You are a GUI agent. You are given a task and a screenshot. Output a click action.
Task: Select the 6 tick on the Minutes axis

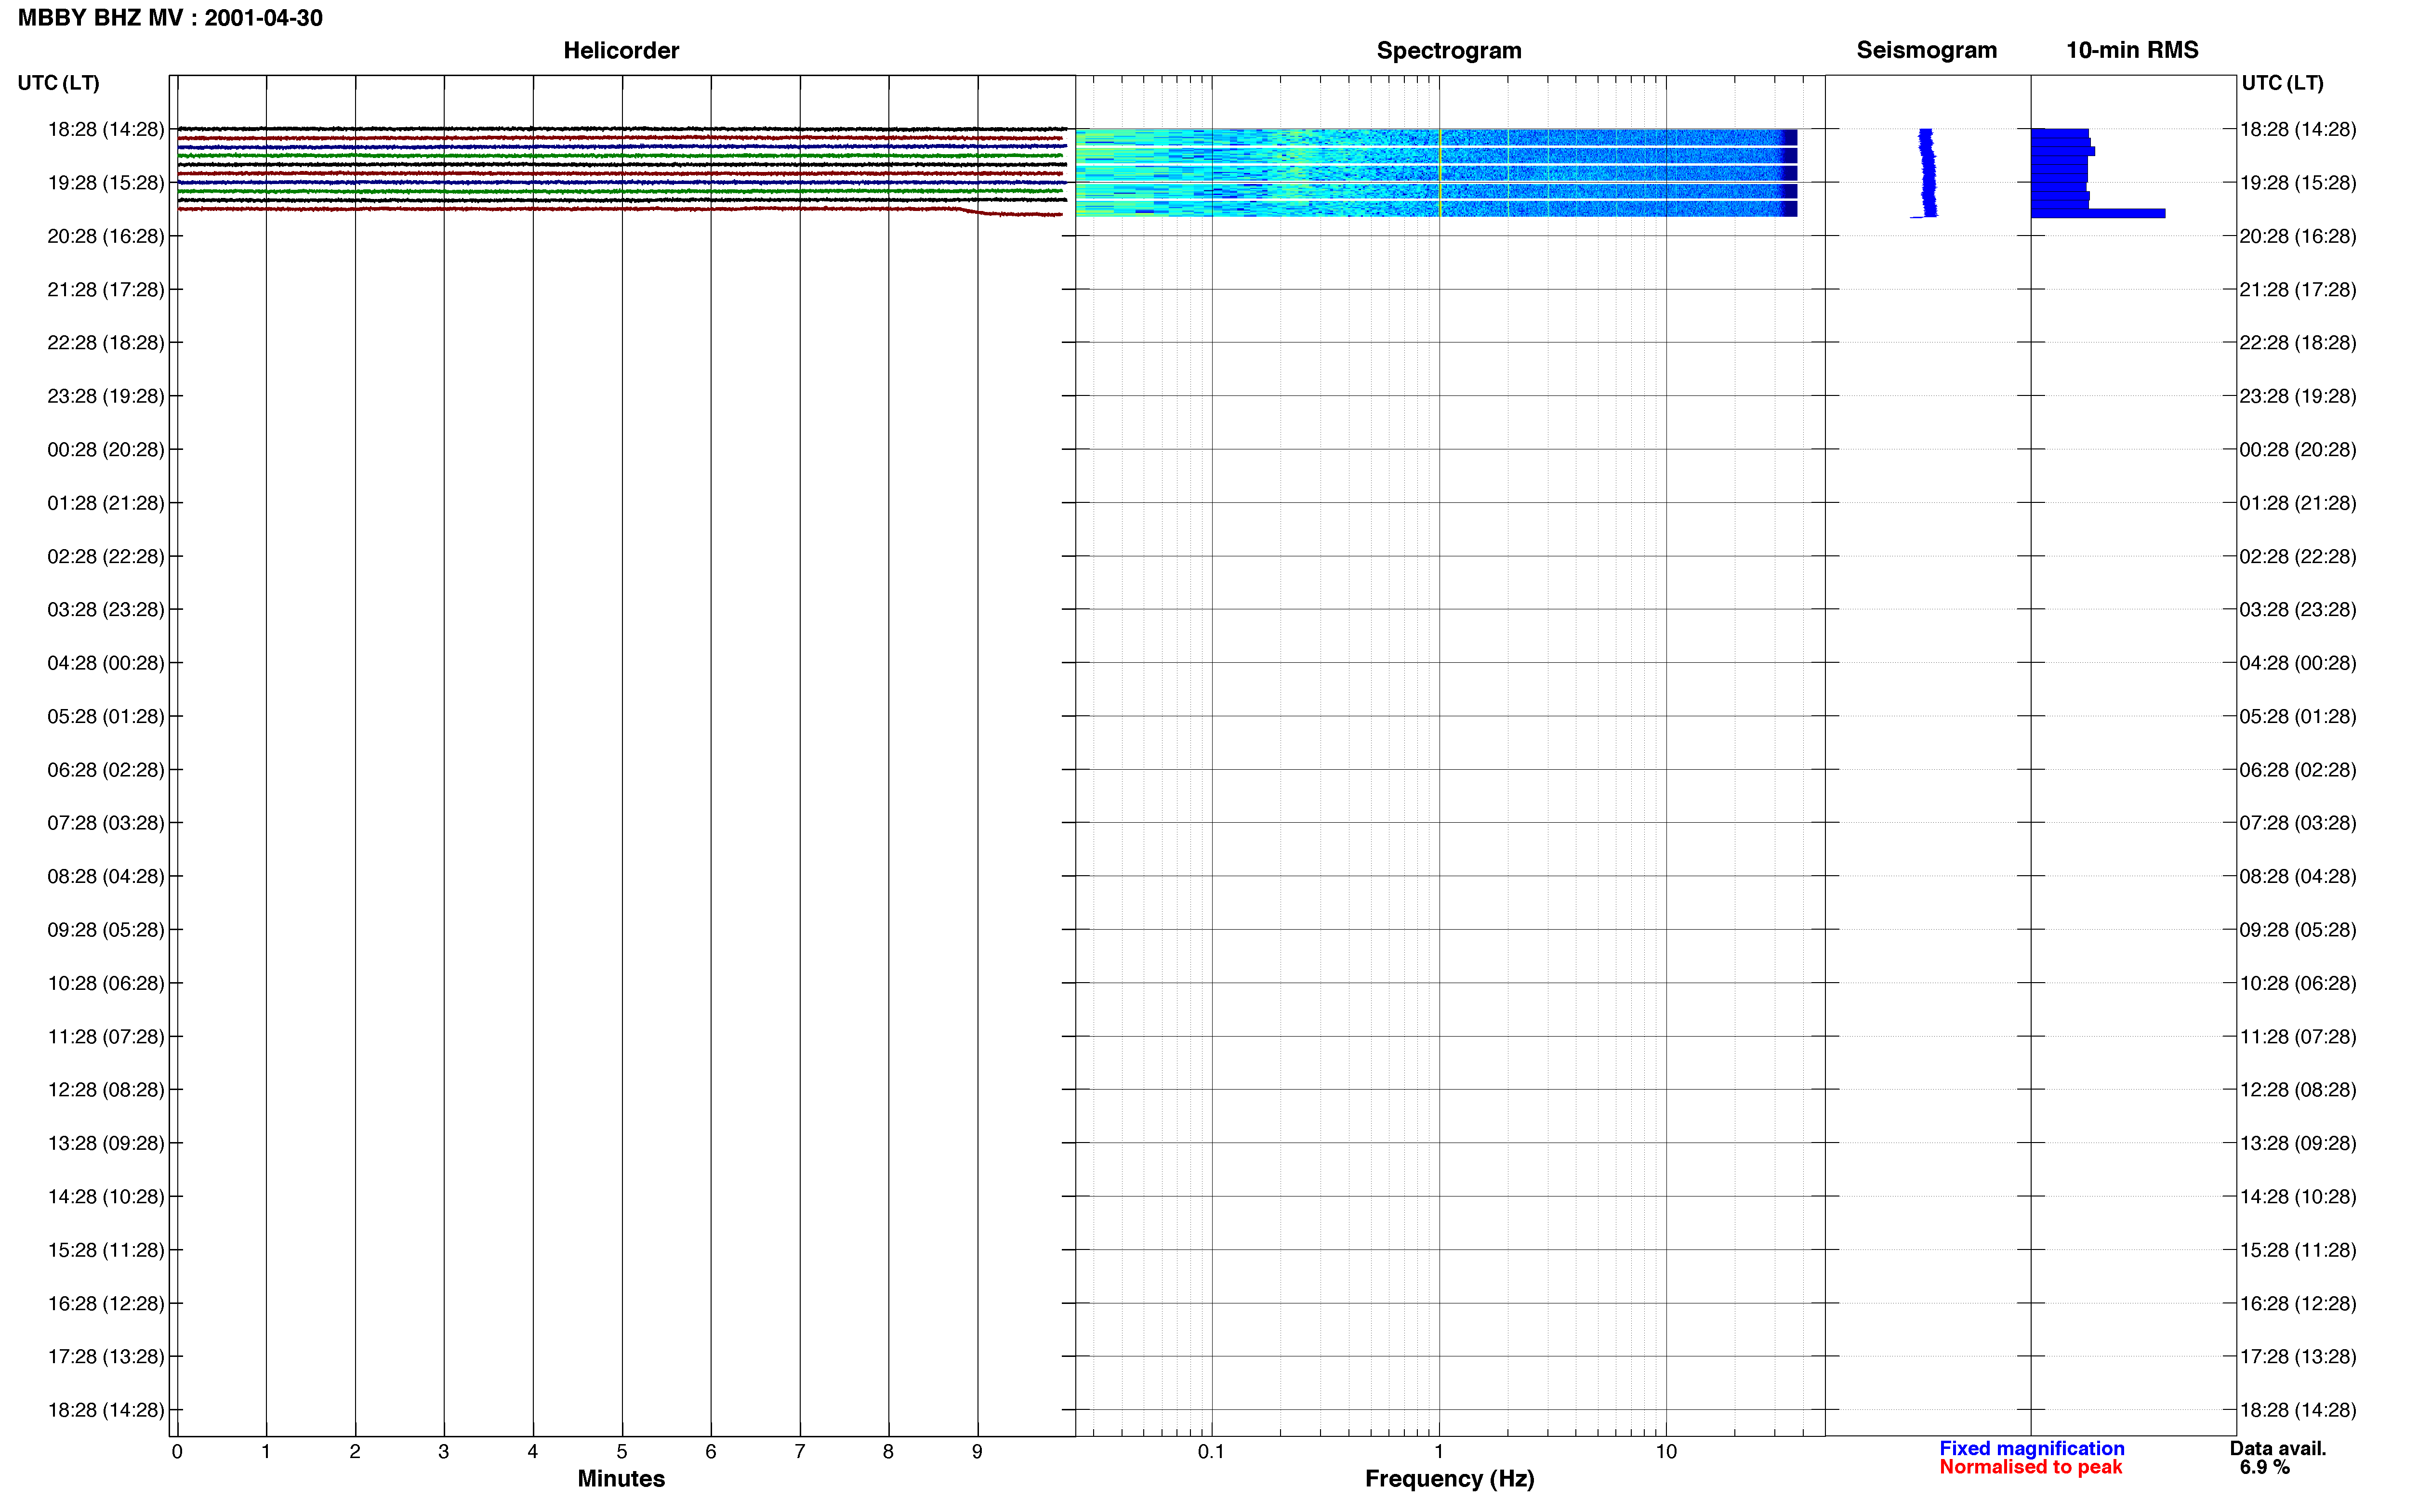click(x=711, y=1451)
